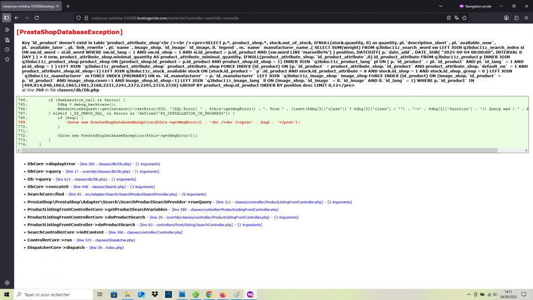The width and height of the screenshot is (533, 300).
Task: Show arguments for ProductListingFrontController->doProductSearch
Action: point(249,225)
